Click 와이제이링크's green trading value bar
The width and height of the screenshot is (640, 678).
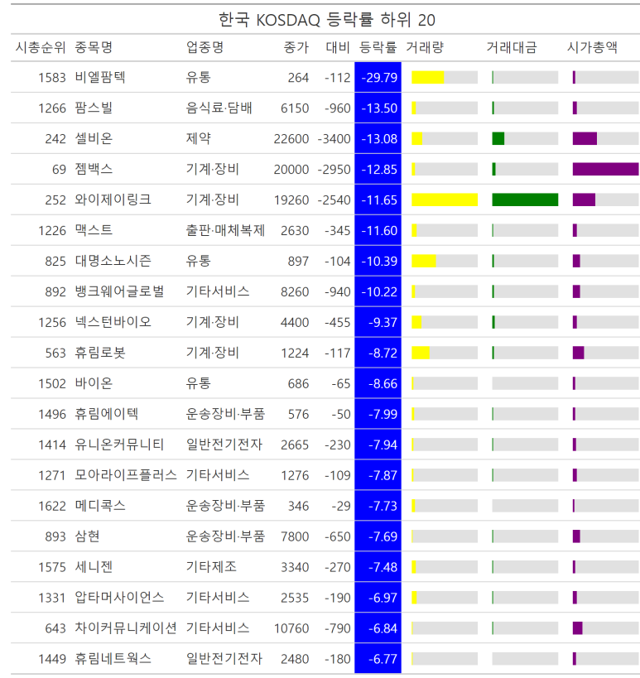(x=525, y=200)
